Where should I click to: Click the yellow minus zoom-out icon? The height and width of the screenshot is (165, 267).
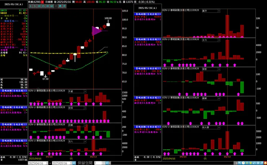247,163
